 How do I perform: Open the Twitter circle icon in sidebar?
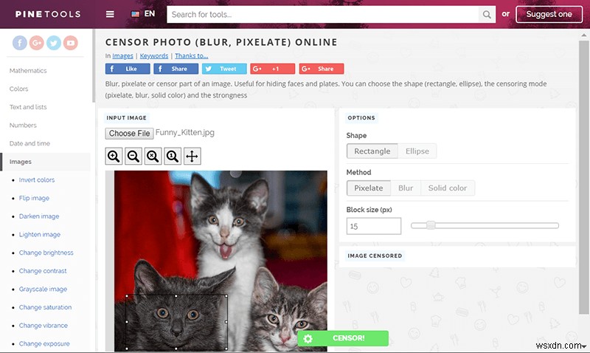(53, 43)
